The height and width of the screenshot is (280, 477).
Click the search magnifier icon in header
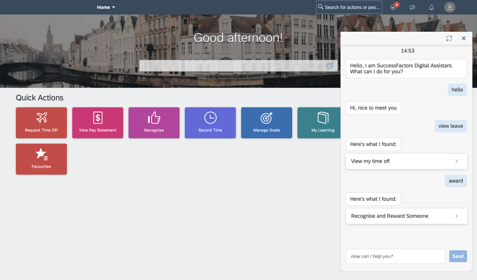click(320, 6)
